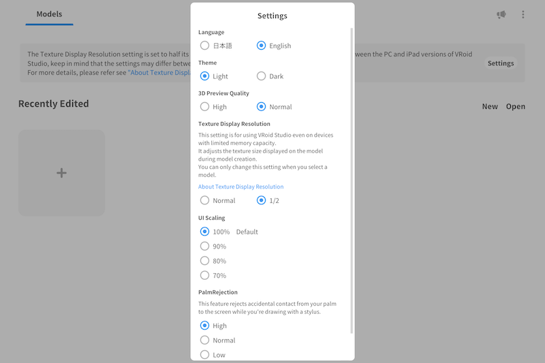This screenshot has height=363, width=545.
Task: Click the megaphone announcements icon
Action: [501, 14]
